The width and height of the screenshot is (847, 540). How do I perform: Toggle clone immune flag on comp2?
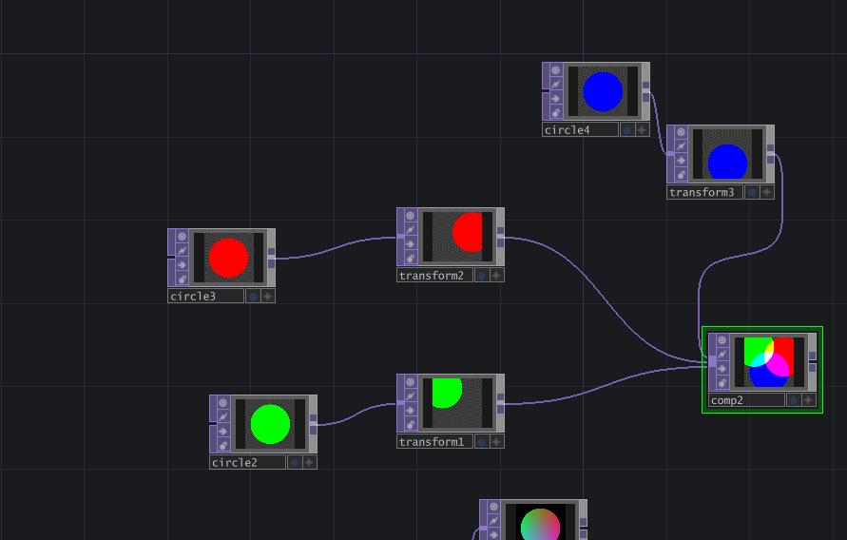722,355
